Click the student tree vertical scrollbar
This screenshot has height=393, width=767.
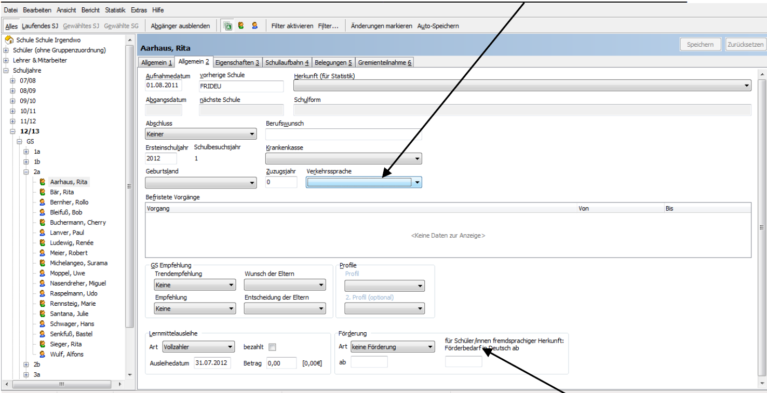pyautogui.click(x=130, y=208)
